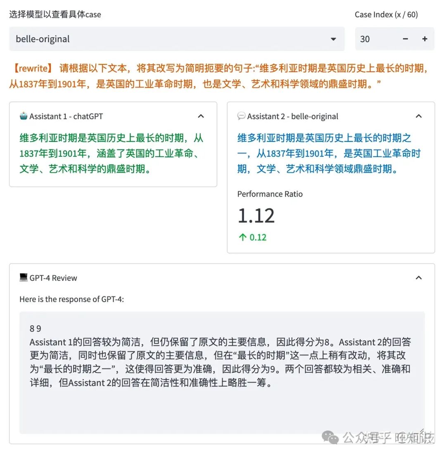Grab the resize handle of the response box
The image size is (446, 456).
coord(422,431)
